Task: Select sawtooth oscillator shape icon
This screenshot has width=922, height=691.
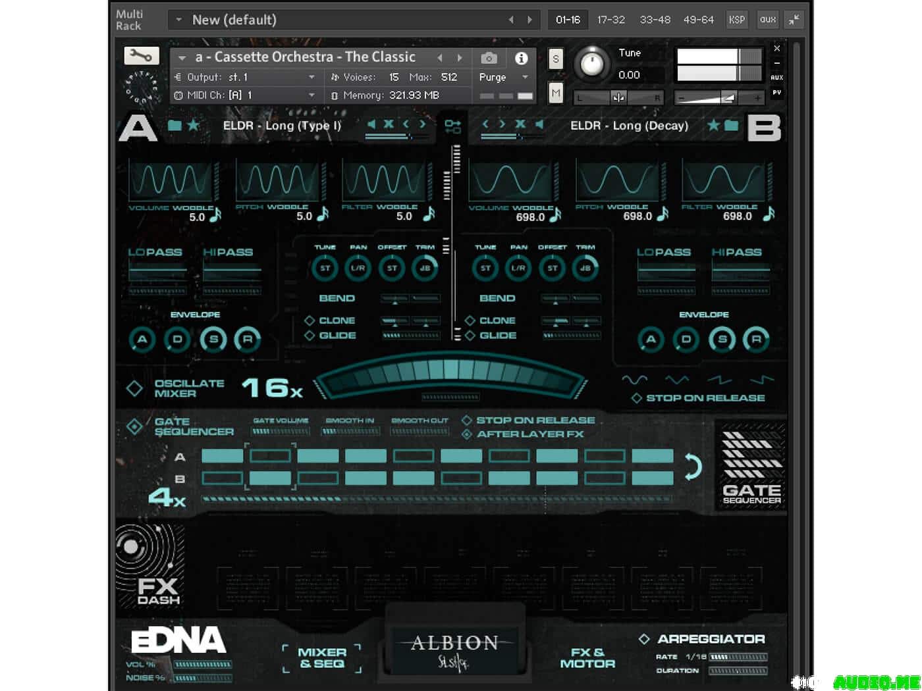Action: pyautogui.click(x=719, y=380)
